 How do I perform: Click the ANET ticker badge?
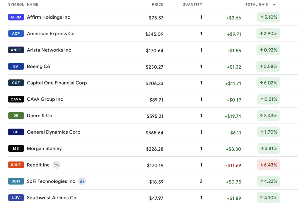point(16,50)
